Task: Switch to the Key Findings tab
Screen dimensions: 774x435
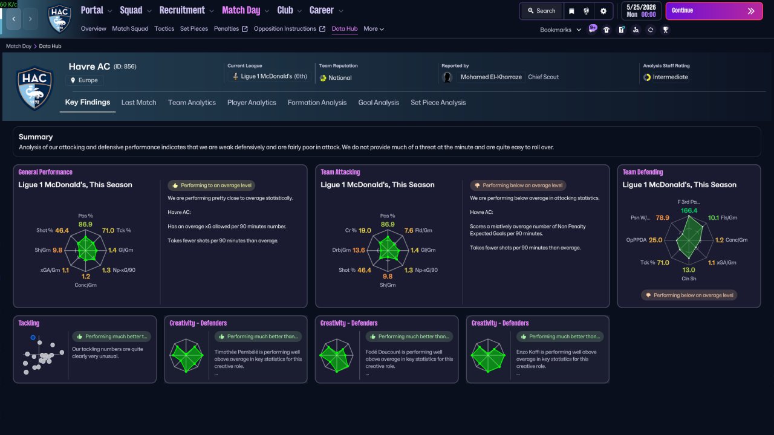Action: pyautogui.click(x=88, y=103)
